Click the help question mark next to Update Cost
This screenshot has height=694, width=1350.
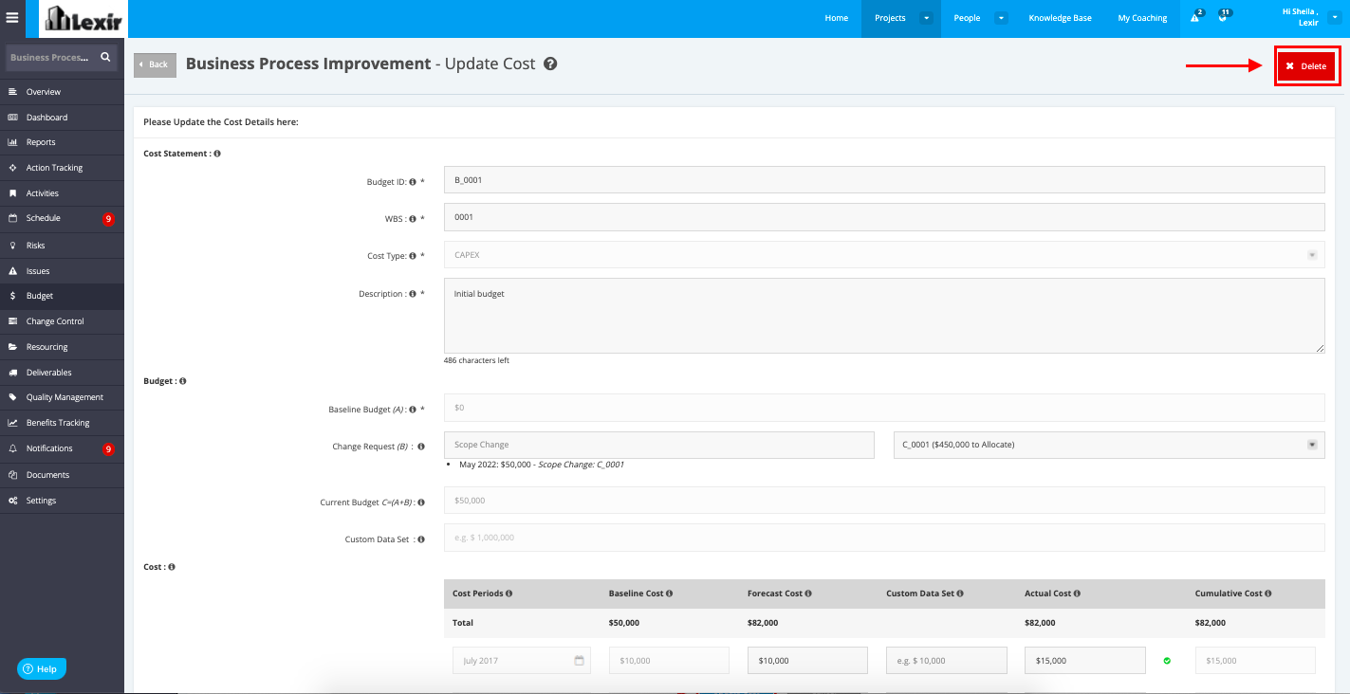(550, 64)
